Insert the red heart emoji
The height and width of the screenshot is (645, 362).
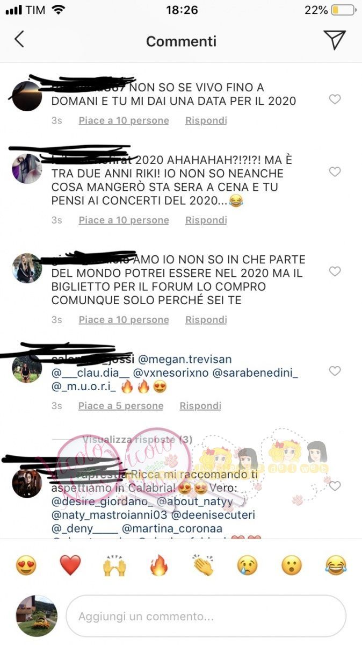click(70, 565)
